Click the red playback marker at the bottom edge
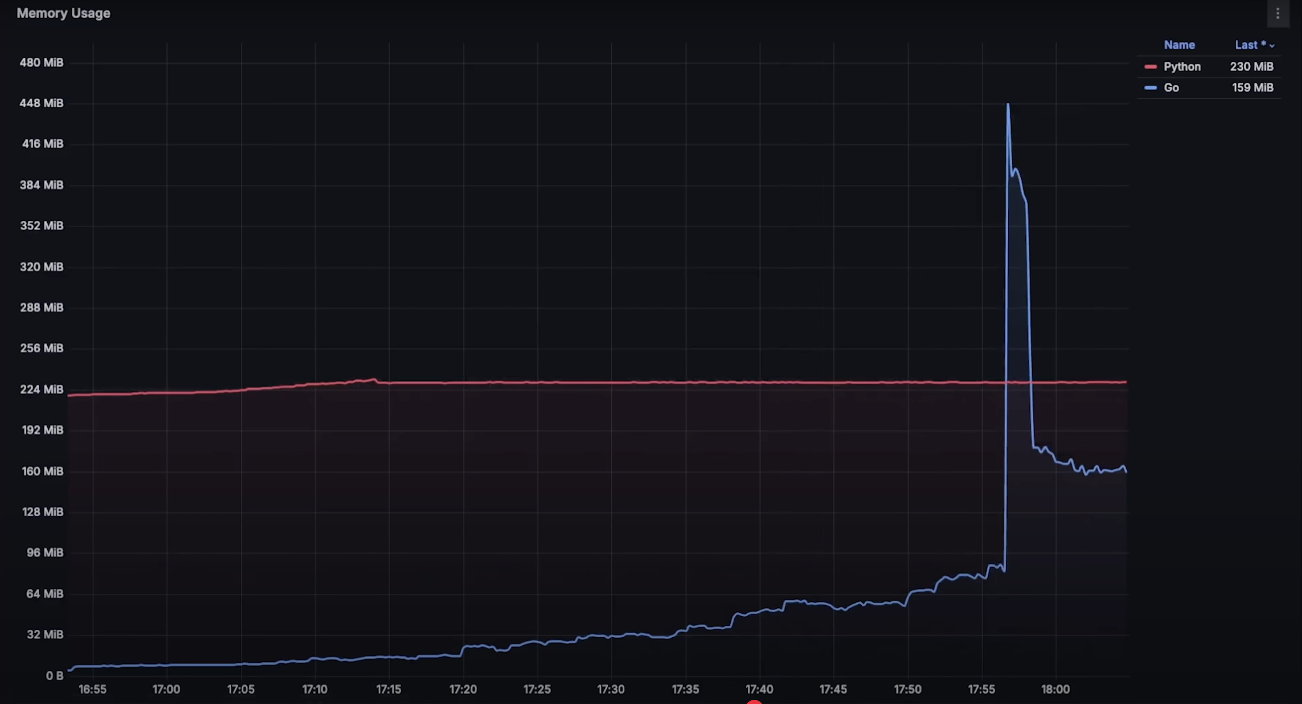The height and width of the screenshot is (704, 1302). click(x=754, y=702)
